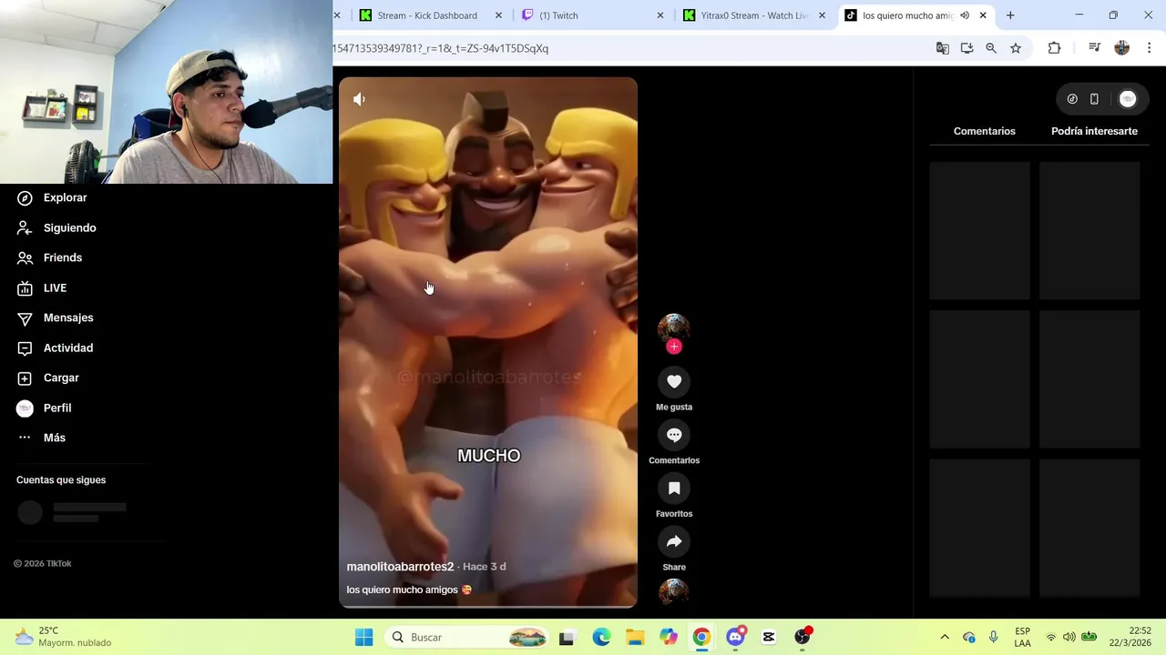Screen dimensions: 1166x655
Task: Mute the video with speaker icon
Action: (x=359, y=99)
